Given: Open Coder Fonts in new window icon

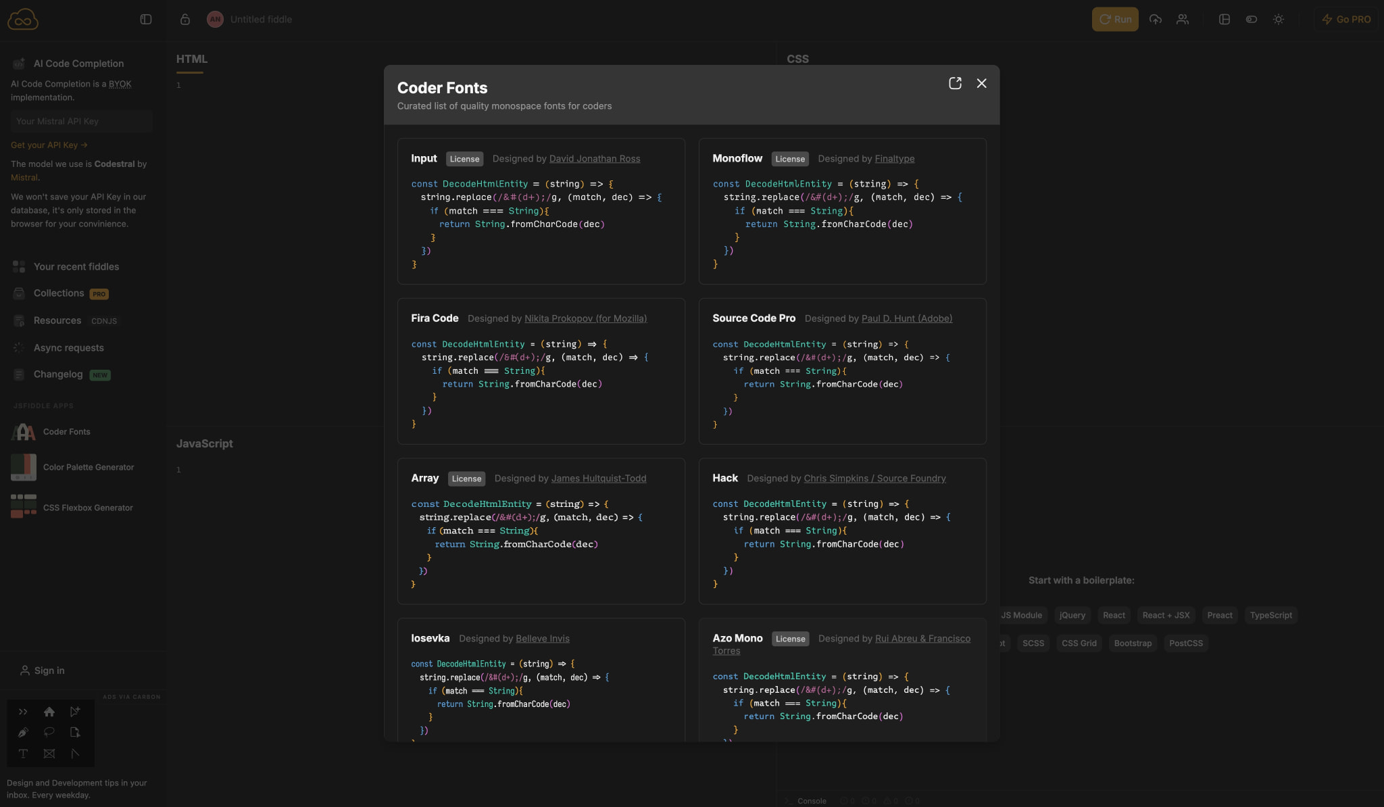Looking at the screenshot, I should (x=955, y=83).
